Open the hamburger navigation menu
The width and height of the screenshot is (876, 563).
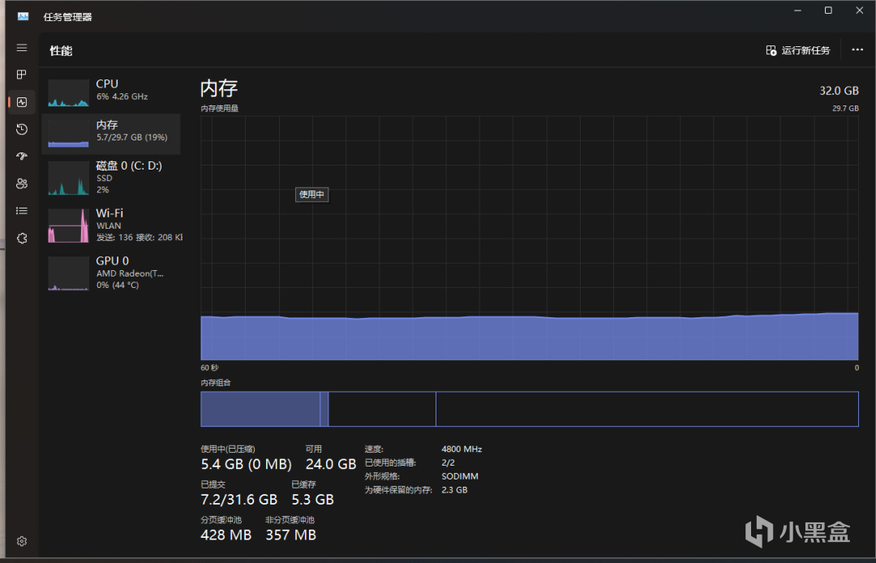[x=22, y=48]
